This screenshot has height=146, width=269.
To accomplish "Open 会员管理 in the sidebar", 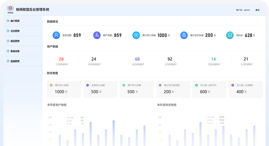I will (23, 31).
